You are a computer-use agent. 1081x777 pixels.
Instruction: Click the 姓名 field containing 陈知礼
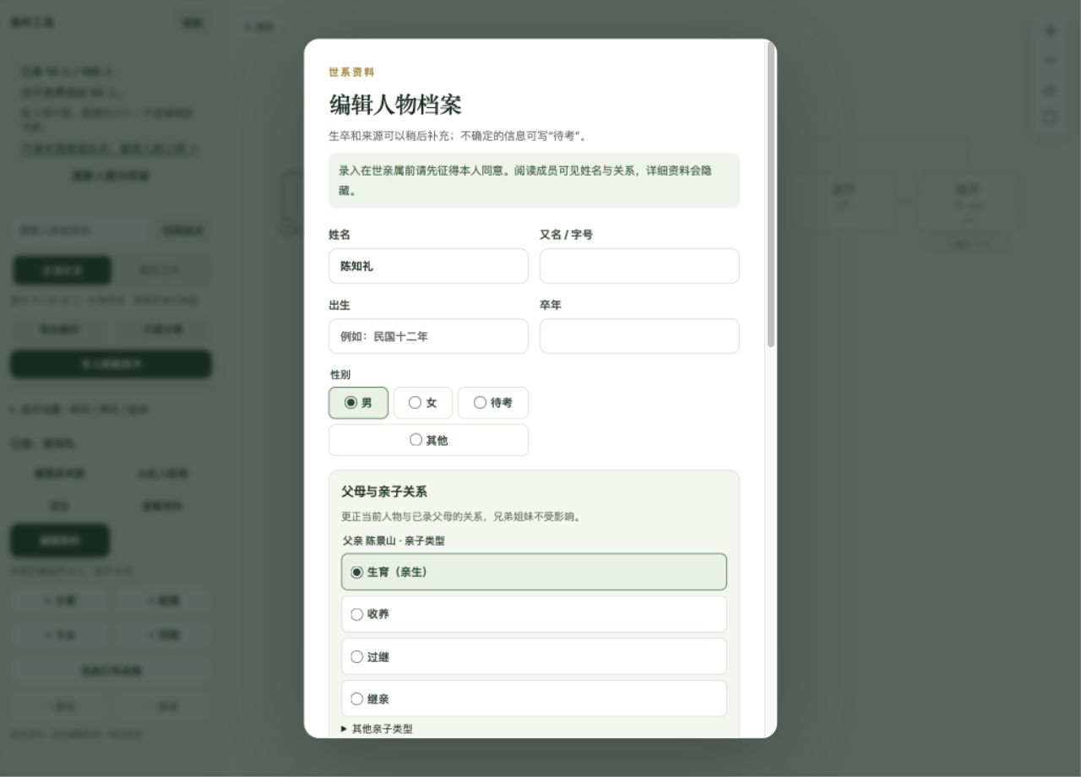(428, 266)
